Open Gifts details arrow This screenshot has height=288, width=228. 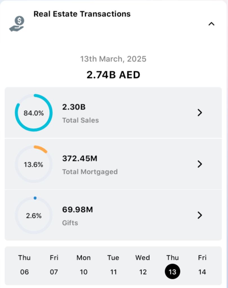pos(200,215)
